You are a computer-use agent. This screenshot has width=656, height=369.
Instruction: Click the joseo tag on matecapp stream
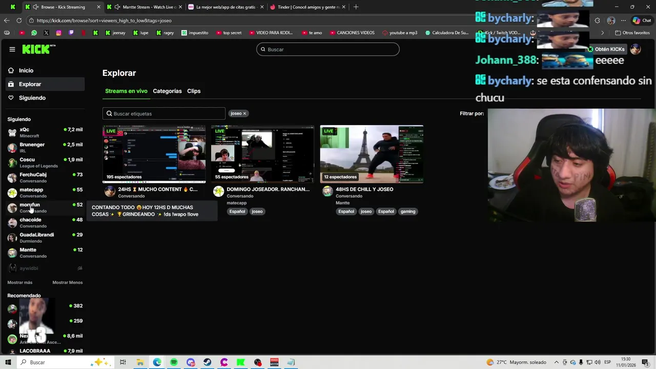click(257, 211)
